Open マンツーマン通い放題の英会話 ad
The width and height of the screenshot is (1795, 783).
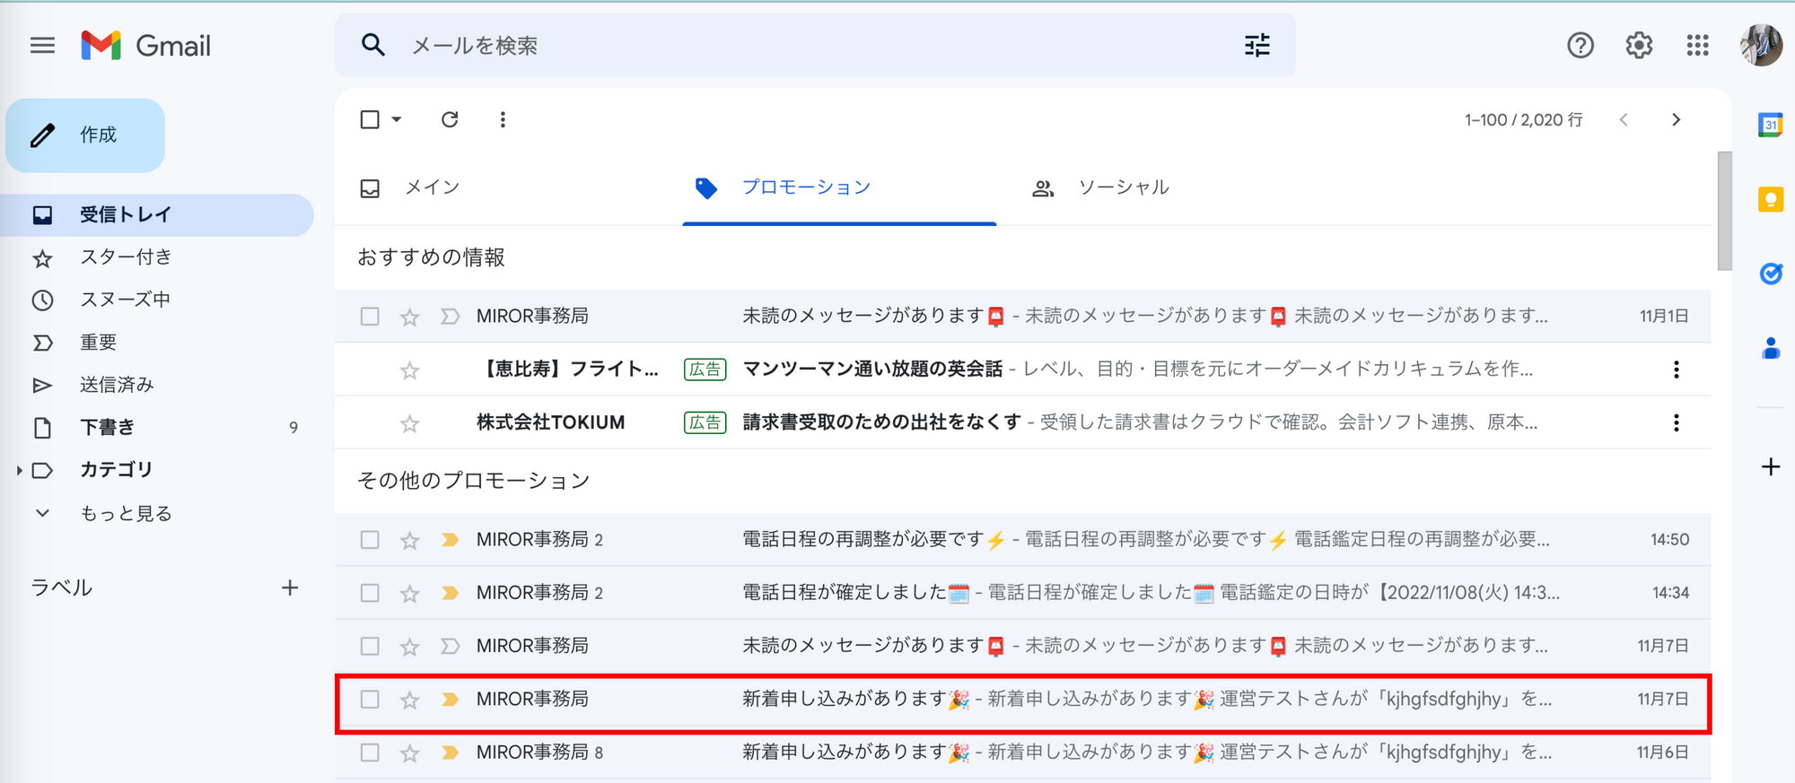(1023, 370)
